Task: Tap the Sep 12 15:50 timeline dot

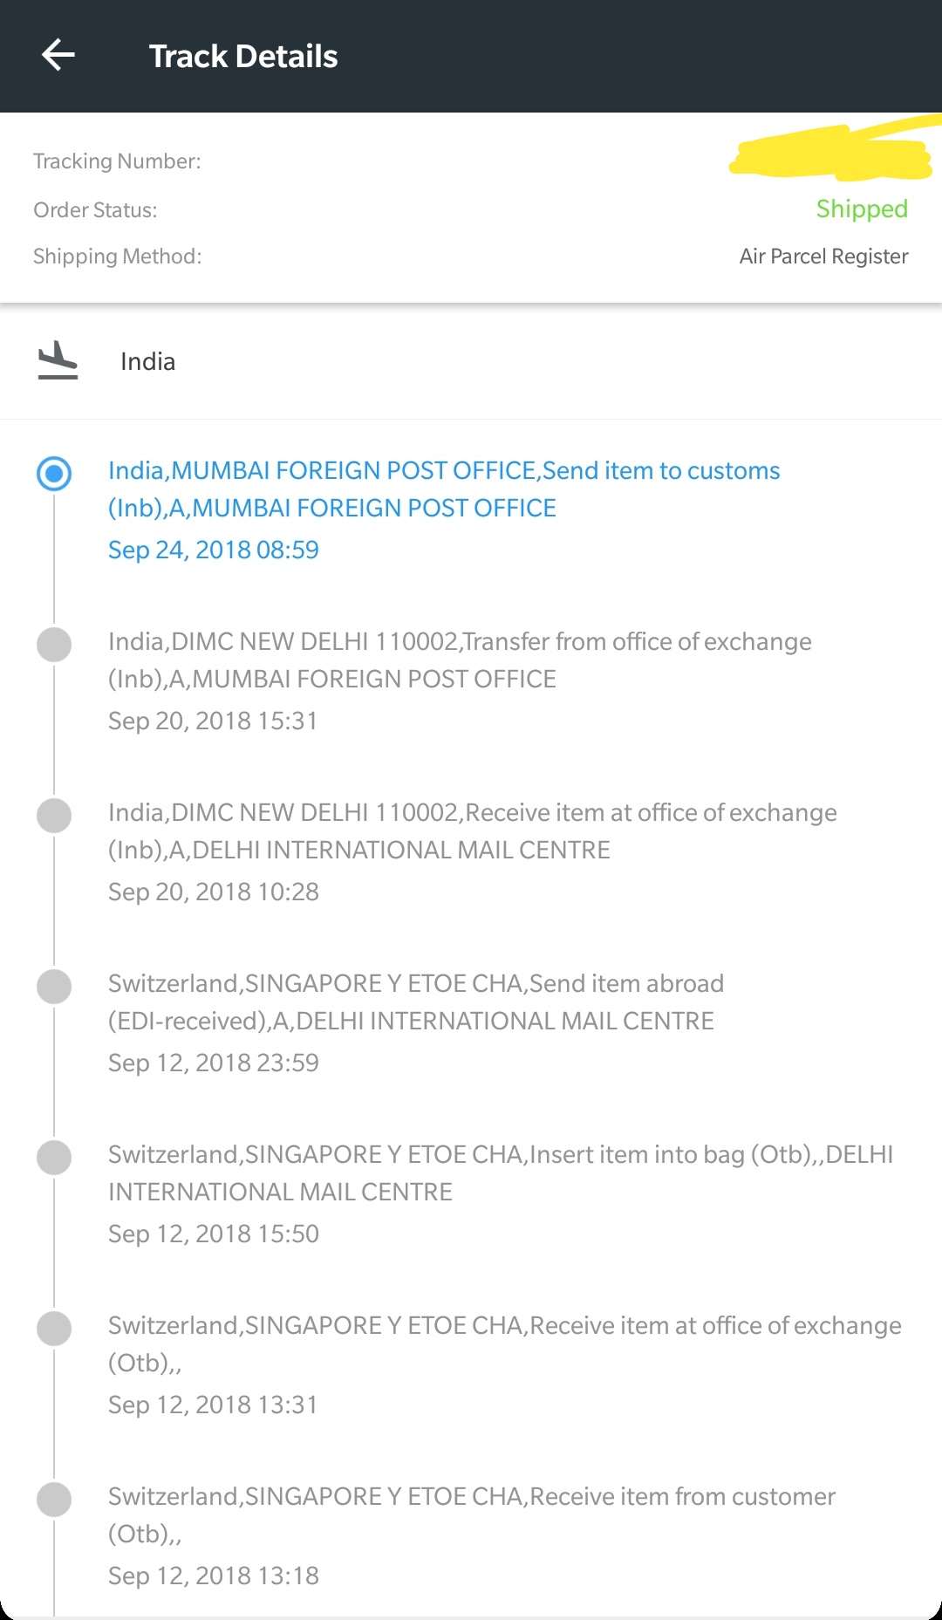Action: click(54, 1158)
